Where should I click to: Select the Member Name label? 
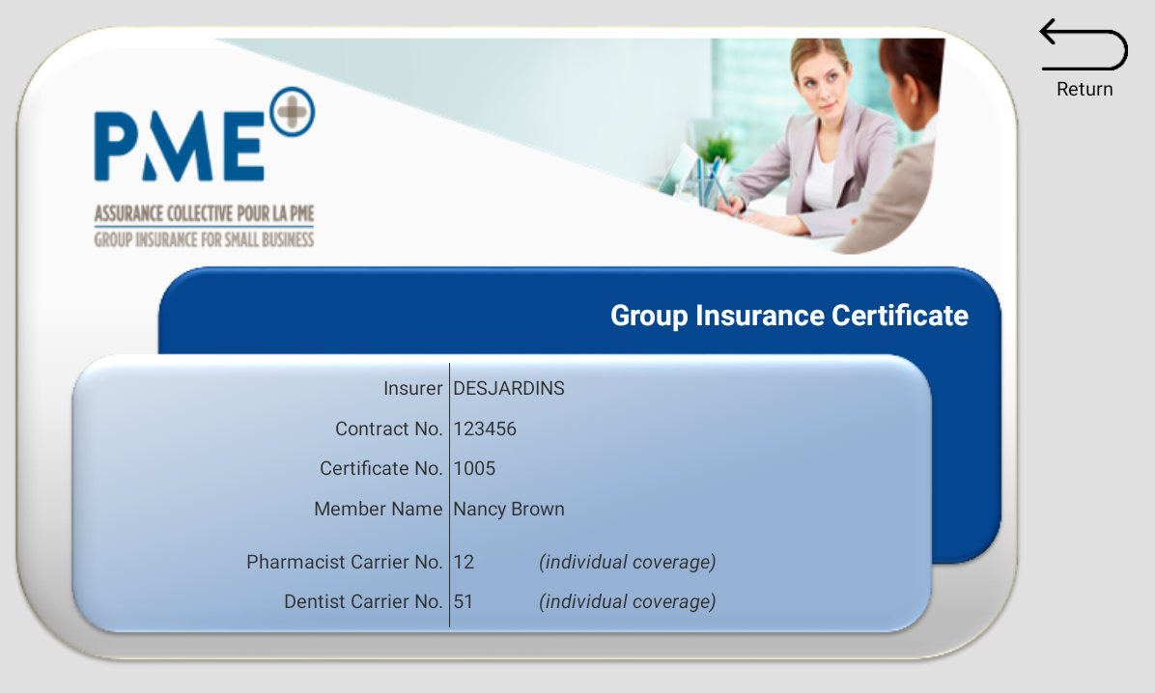click(378, 509)
